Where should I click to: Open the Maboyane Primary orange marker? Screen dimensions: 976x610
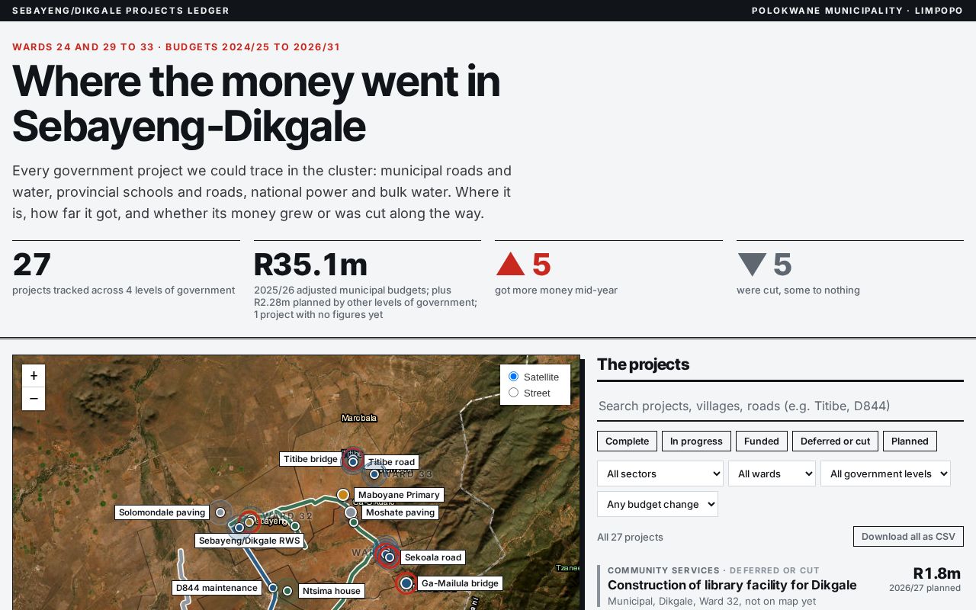coord(343,495)
